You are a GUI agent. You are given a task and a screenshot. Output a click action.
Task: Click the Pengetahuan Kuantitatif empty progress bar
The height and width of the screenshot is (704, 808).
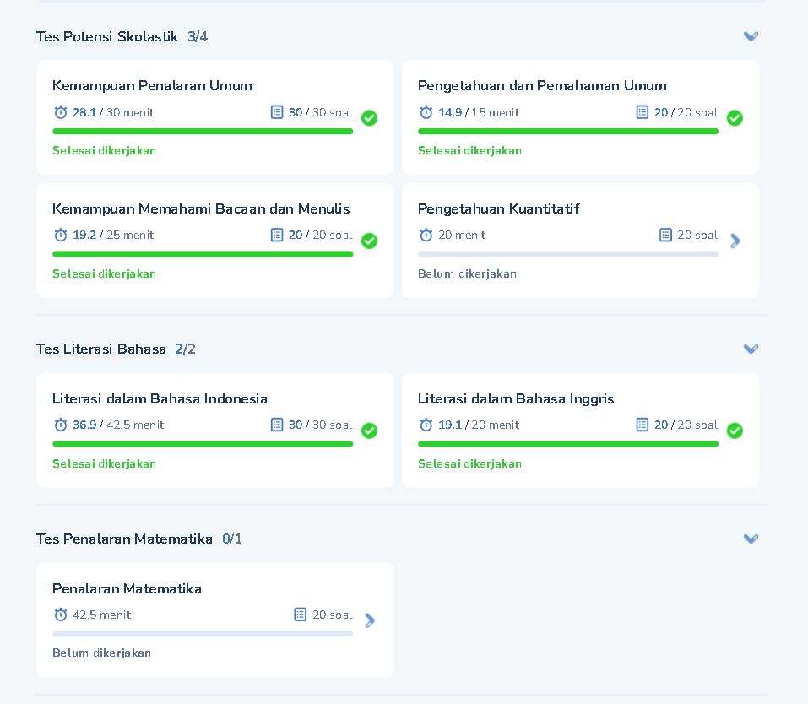pos(568,254)
